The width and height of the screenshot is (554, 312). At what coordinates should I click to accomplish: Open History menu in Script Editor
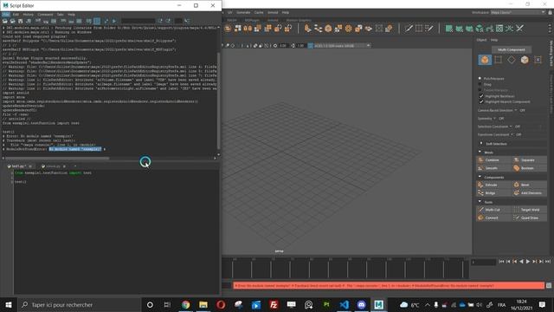click(x=29, y=15)
